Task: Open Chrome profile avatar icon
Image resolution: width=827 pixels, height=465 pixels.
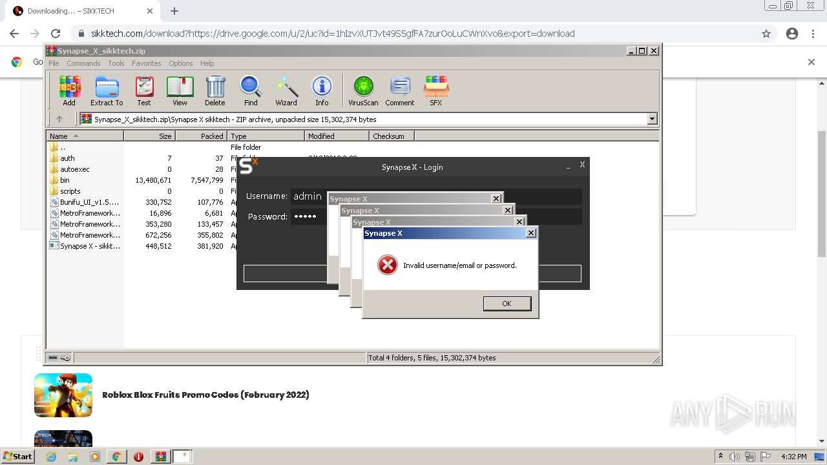Action: pos(792,34)
